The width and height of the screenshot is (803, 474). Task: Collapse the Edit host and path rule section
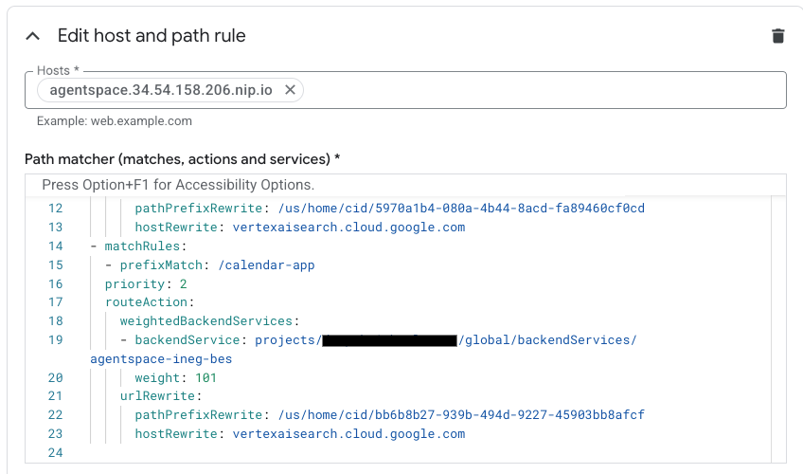tap(33, 36)
